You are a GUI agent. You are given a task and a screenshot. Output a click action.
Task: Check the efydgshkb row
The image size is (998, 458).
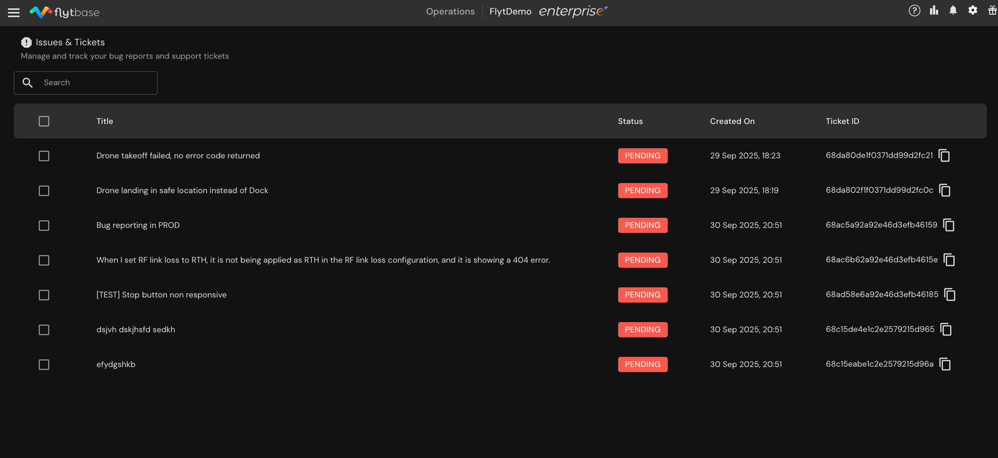[44, 364]
